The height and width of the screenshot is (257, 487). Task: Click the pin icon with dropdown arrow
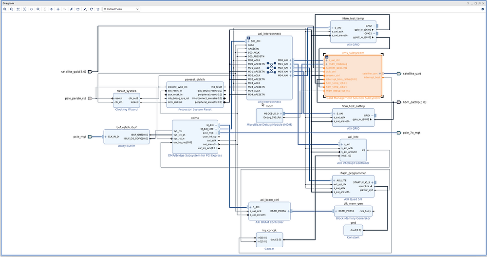[85, 9]
